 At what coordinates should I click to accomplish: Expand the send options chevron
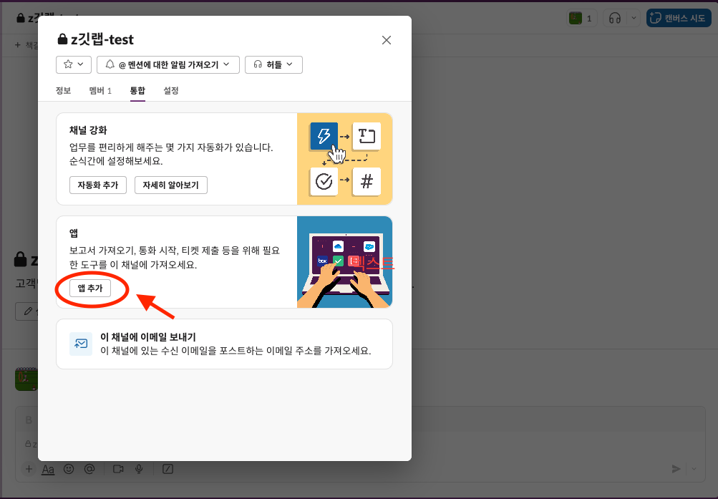coord(694,469)
